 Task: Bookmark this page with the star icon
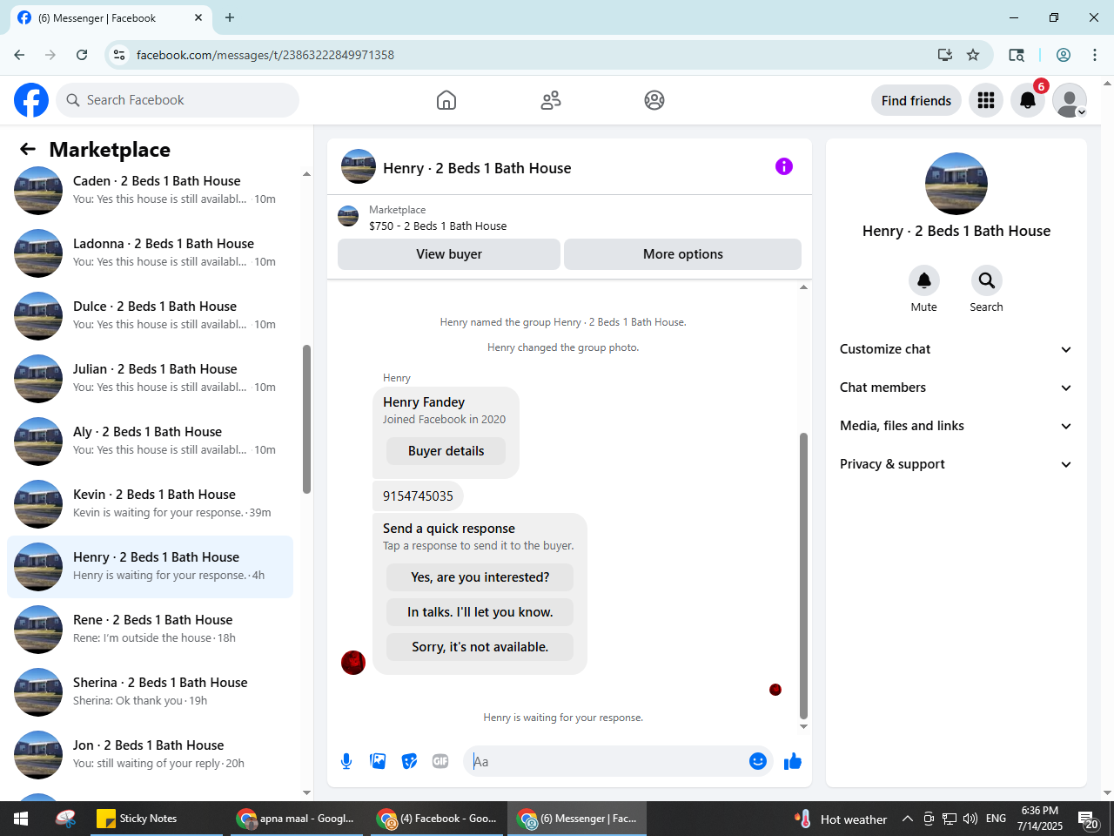point(973,55)
